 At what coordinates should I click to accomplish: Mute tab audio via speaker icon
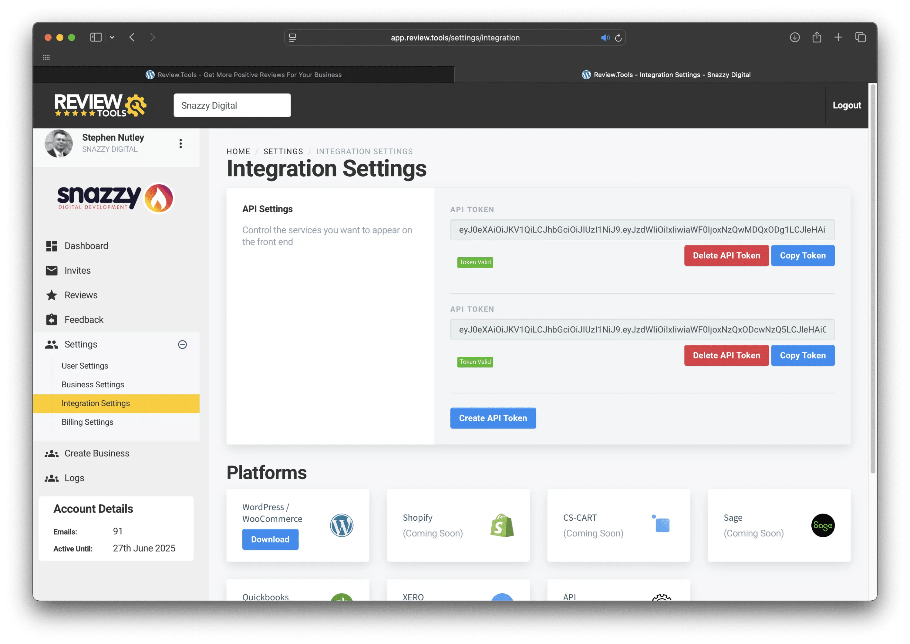click(605, 38)
